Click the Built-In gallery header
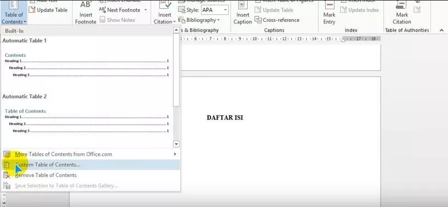 coord(87,31)
